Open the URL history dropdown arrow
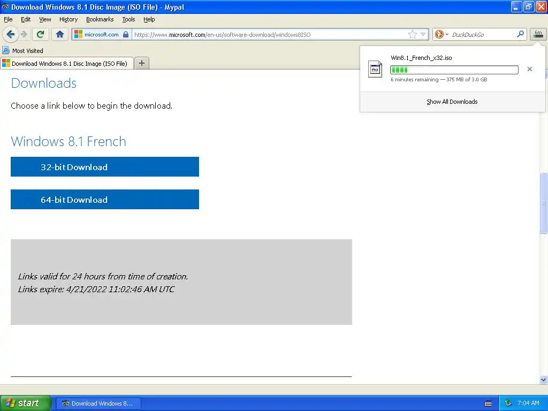The height and width of the screenshot is (411, 548). click(x=423, y=34)
